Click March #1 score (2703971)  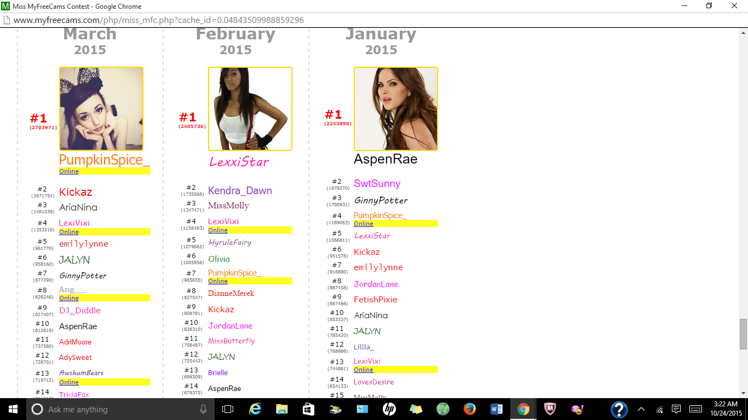43,127
